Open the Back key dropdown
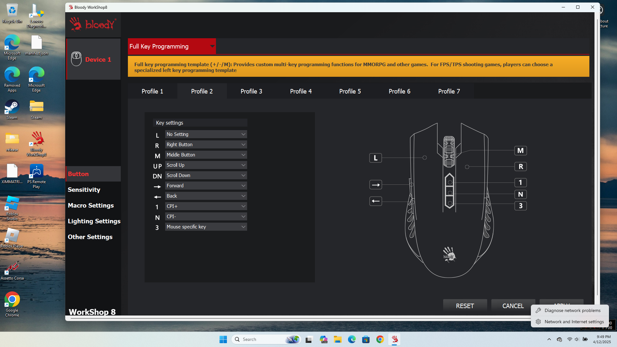The image size is (617, 347). pyautogui.click(x=206, y=196)
